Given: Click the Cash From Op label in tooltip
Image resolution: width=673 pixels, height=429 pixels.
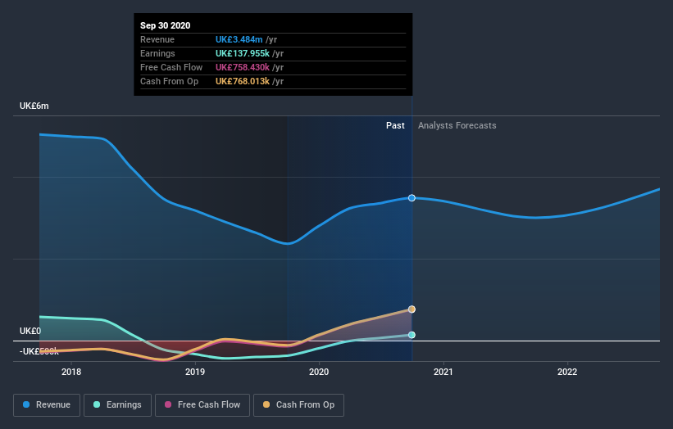Looking at the screenshot, I should click(x=169, y=81).
